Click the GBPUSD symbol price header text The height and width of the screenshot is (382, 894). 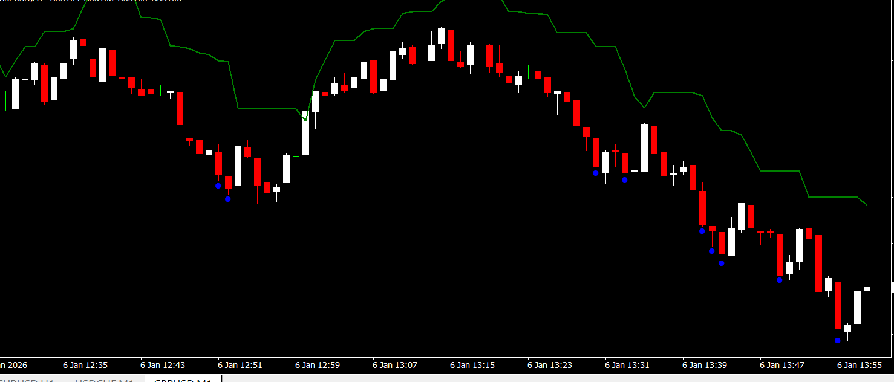point(91,1)
